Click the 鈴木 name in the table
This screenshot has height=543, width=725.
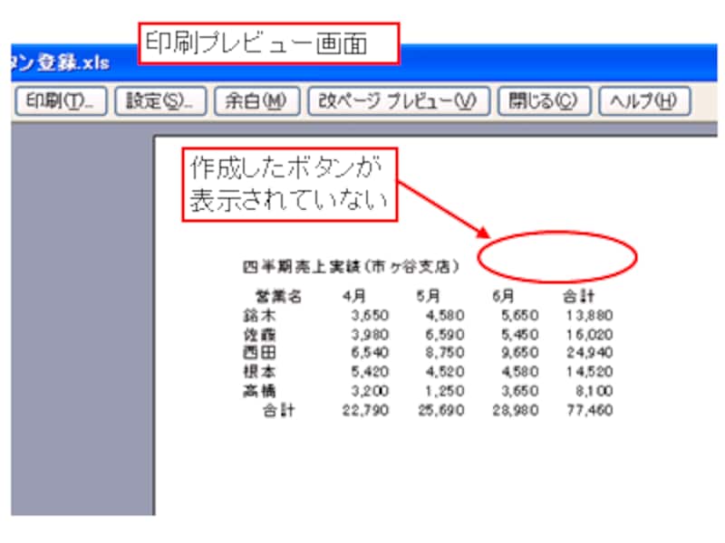click(256, 315)
